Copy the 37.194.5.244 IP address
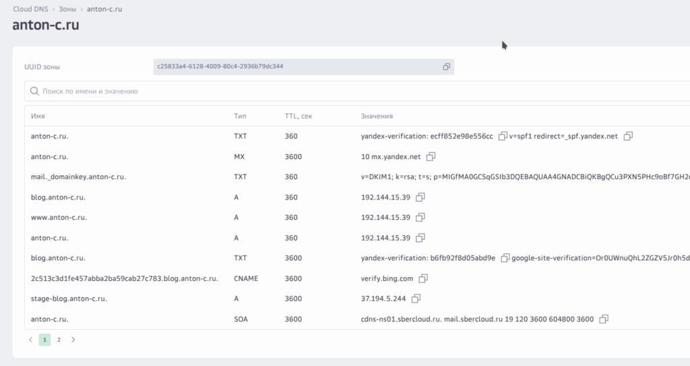This screenshot has width=690, height=366. (x=416, y=299)
